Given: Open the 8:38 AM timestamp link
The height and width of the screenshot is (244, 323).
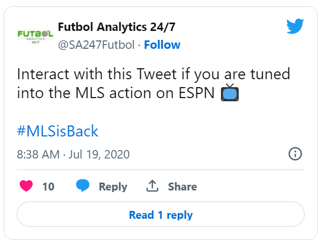Looking at the screenshot, I should tap(38, 154).
